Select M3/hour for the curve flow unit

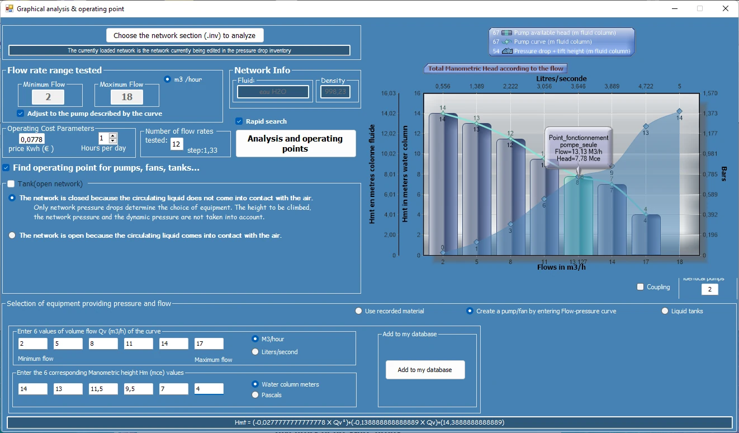tap(255, 339)
